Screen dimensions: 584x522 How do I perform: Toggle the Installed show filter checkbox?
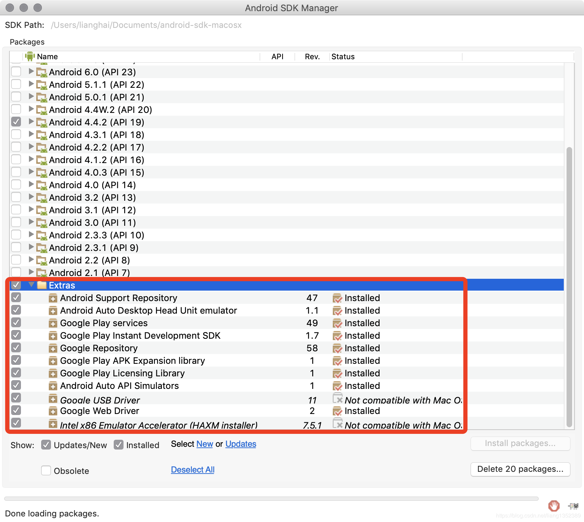(x=119, y=445)
